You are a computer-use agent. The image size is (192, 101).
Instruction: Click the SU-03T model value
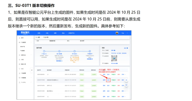point(82,41)
